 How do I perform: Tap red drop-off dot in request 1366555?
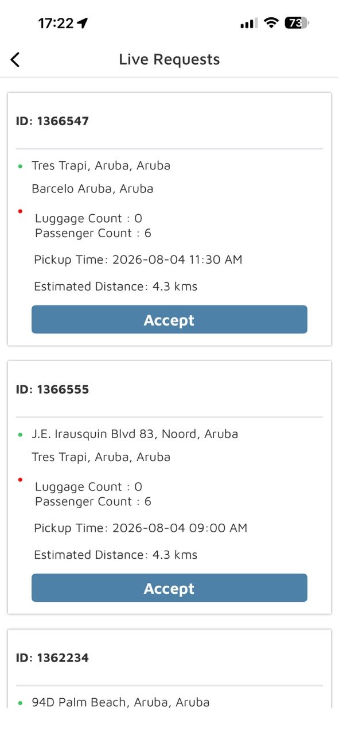[x=20, y=479]
